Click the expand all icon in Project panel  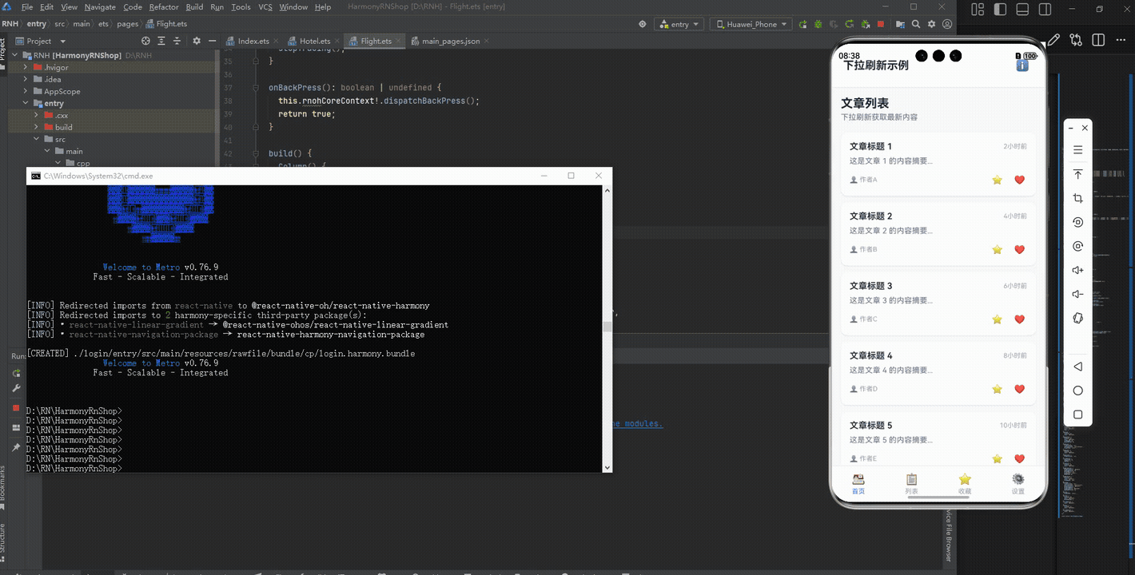(x=162, y=41)
